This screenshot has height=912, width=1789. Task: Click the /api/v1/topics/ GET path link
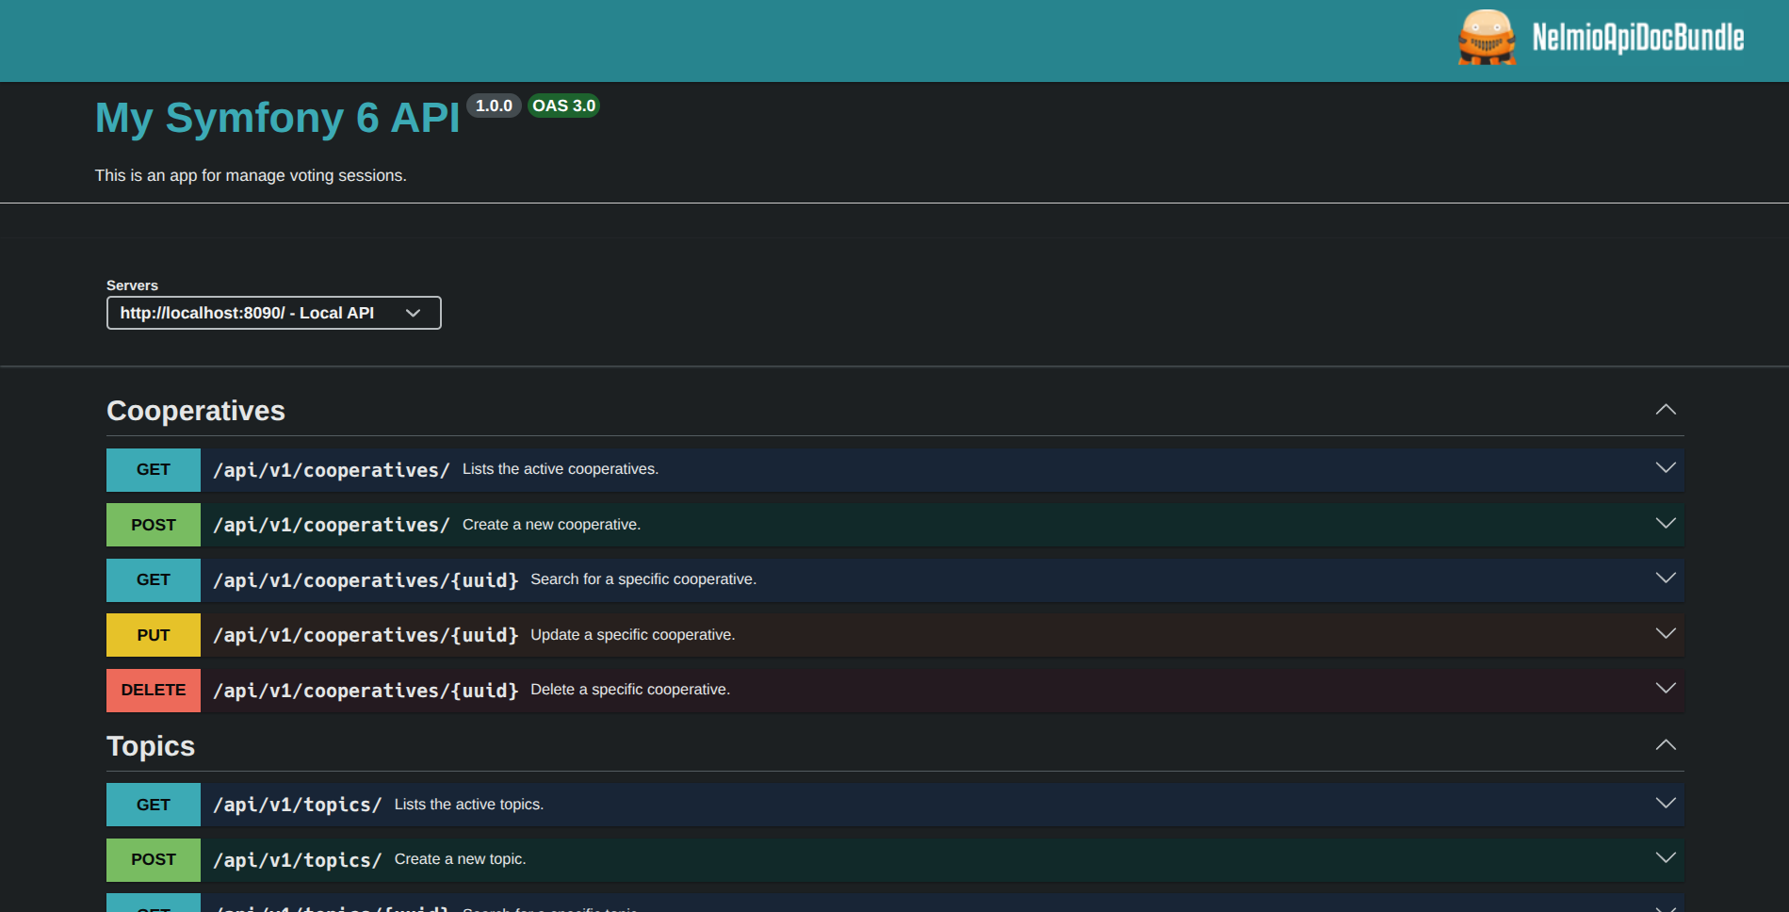click(x=297, y=805)
